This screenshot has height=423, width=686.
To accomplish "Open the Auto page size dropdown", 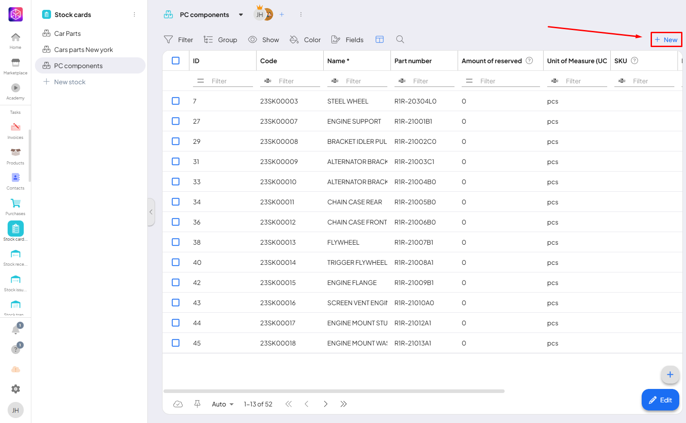I will pos(223,404).
